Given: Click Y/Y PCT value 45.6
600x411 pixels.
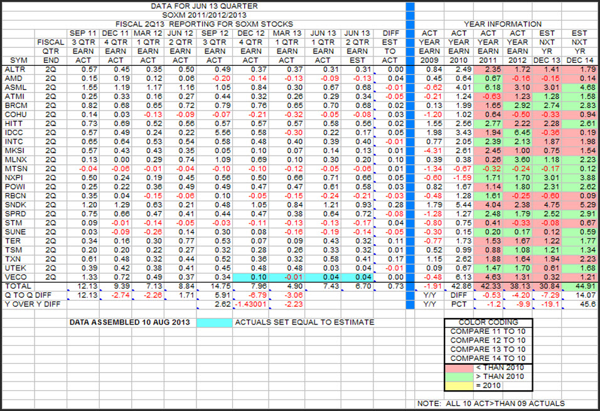Looking at the screenshot, I should pos(579,304).
